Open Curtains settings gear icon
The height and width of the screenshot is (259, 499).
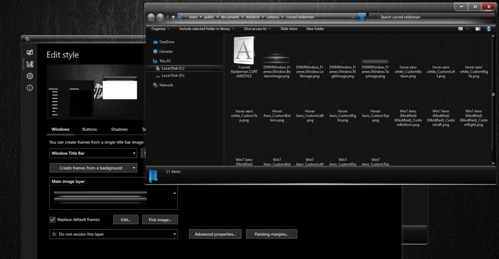coord(30,76)
